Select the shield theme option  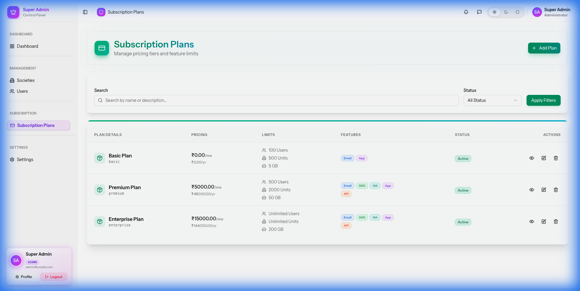[517, 12]
